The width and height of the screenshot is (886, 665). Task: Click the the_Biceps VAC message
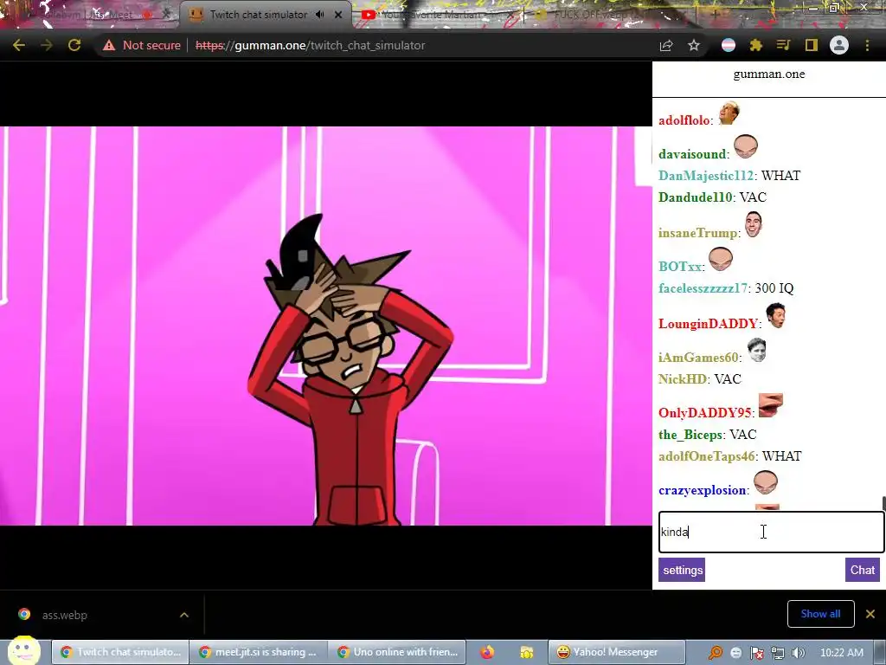coord(708,435)
